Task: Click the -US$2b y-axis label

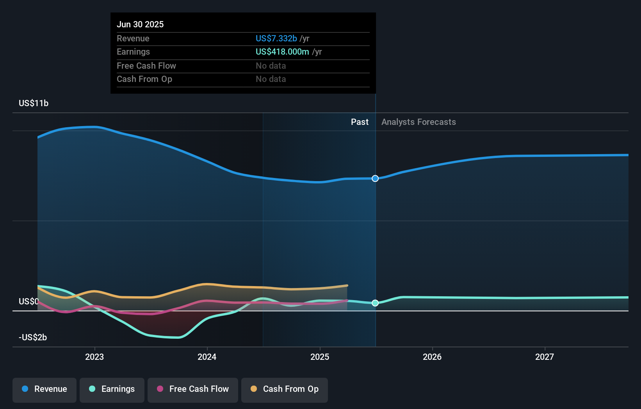Action: [x=33, y=337]
